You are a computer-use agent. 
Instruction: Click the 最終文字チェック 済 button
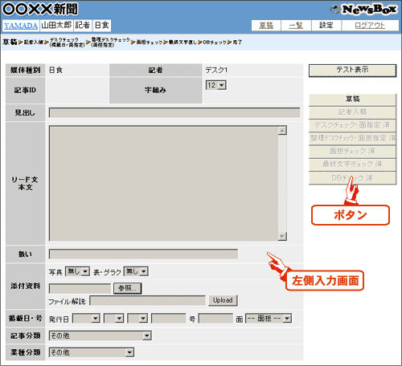[x=352, y=165]
